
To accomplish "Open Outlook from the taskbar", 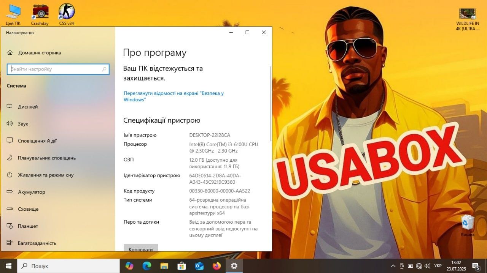I will [199, 266].
